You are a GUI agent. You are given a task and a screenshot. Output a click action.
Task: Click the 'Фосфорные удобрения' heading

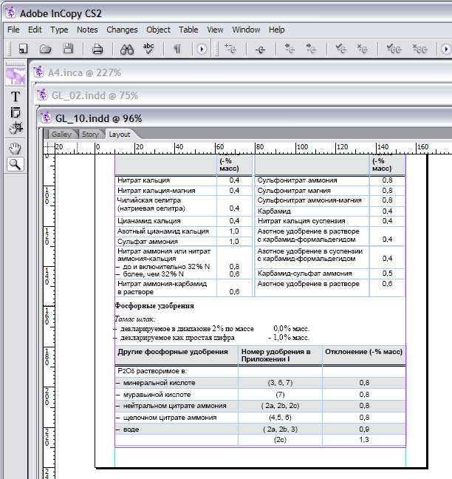[154, 306]
